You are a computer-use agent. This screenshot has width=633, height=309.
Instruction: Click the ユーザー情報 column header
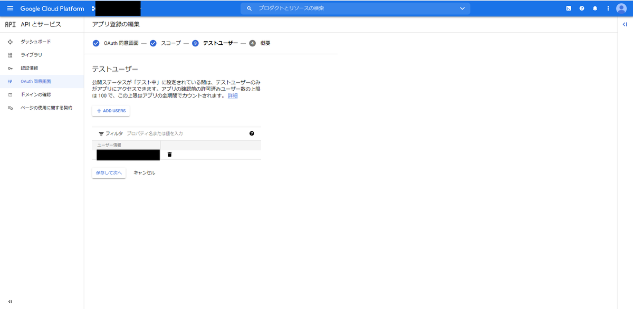pyautogui.click(x=109, y=145)
